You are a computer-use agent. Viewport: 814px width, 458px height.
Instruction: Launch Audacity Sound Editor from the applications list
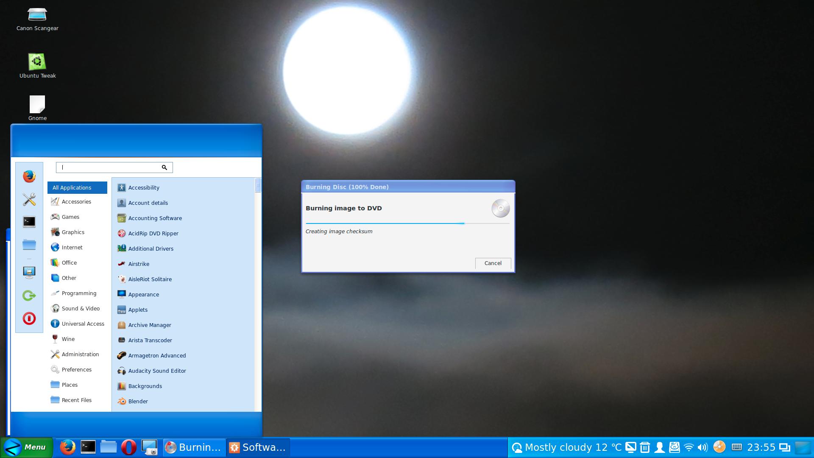coord(157,371)
